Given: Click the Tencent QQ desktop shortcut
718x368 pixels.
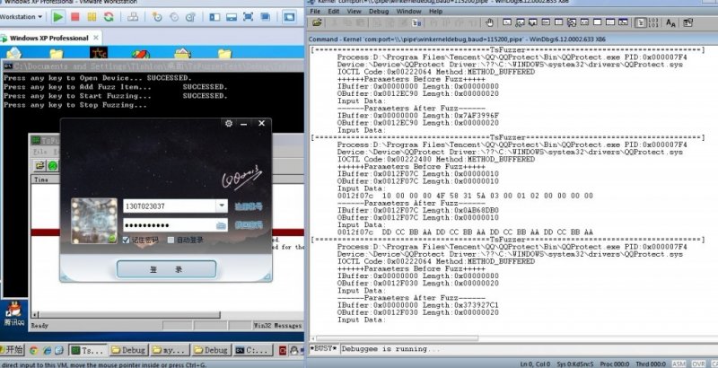Looking at the screenshot, I should click(x=13, y=314).
